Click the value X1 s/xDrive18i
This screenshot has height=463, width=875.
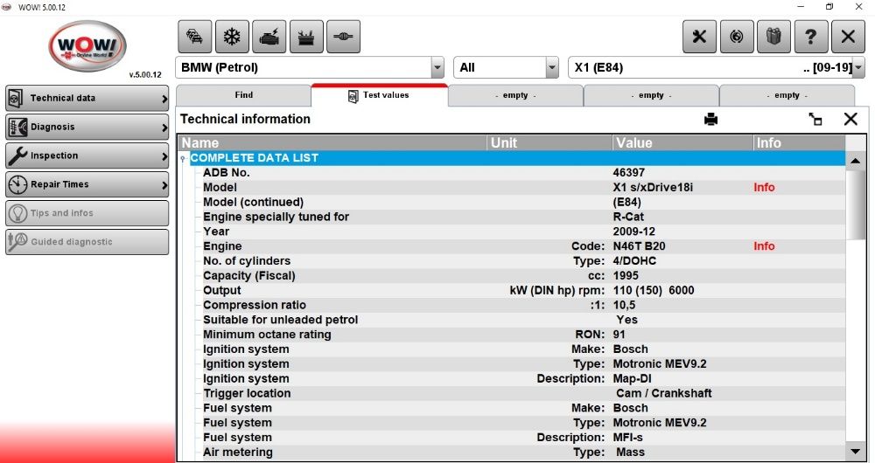tap(653, 188)
